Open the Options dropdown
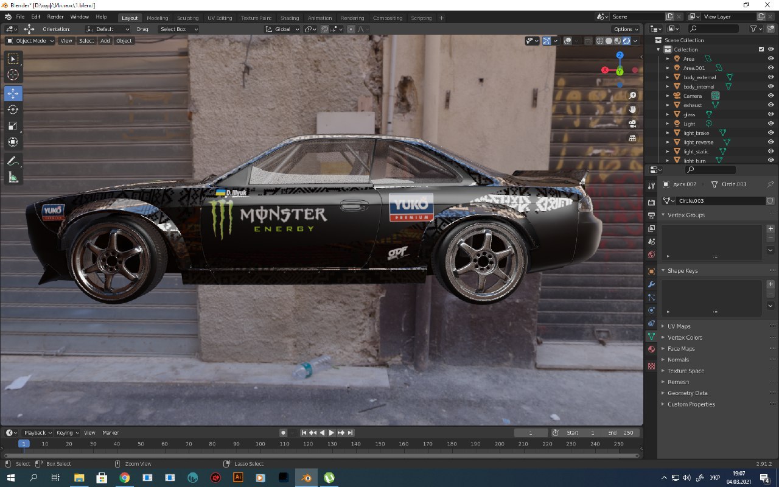Screen dimensions: 779x487 click(x=626, y=29)
